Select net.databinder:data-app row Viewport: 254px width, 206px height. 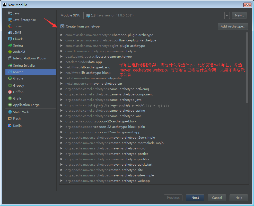tap(153, 62)
